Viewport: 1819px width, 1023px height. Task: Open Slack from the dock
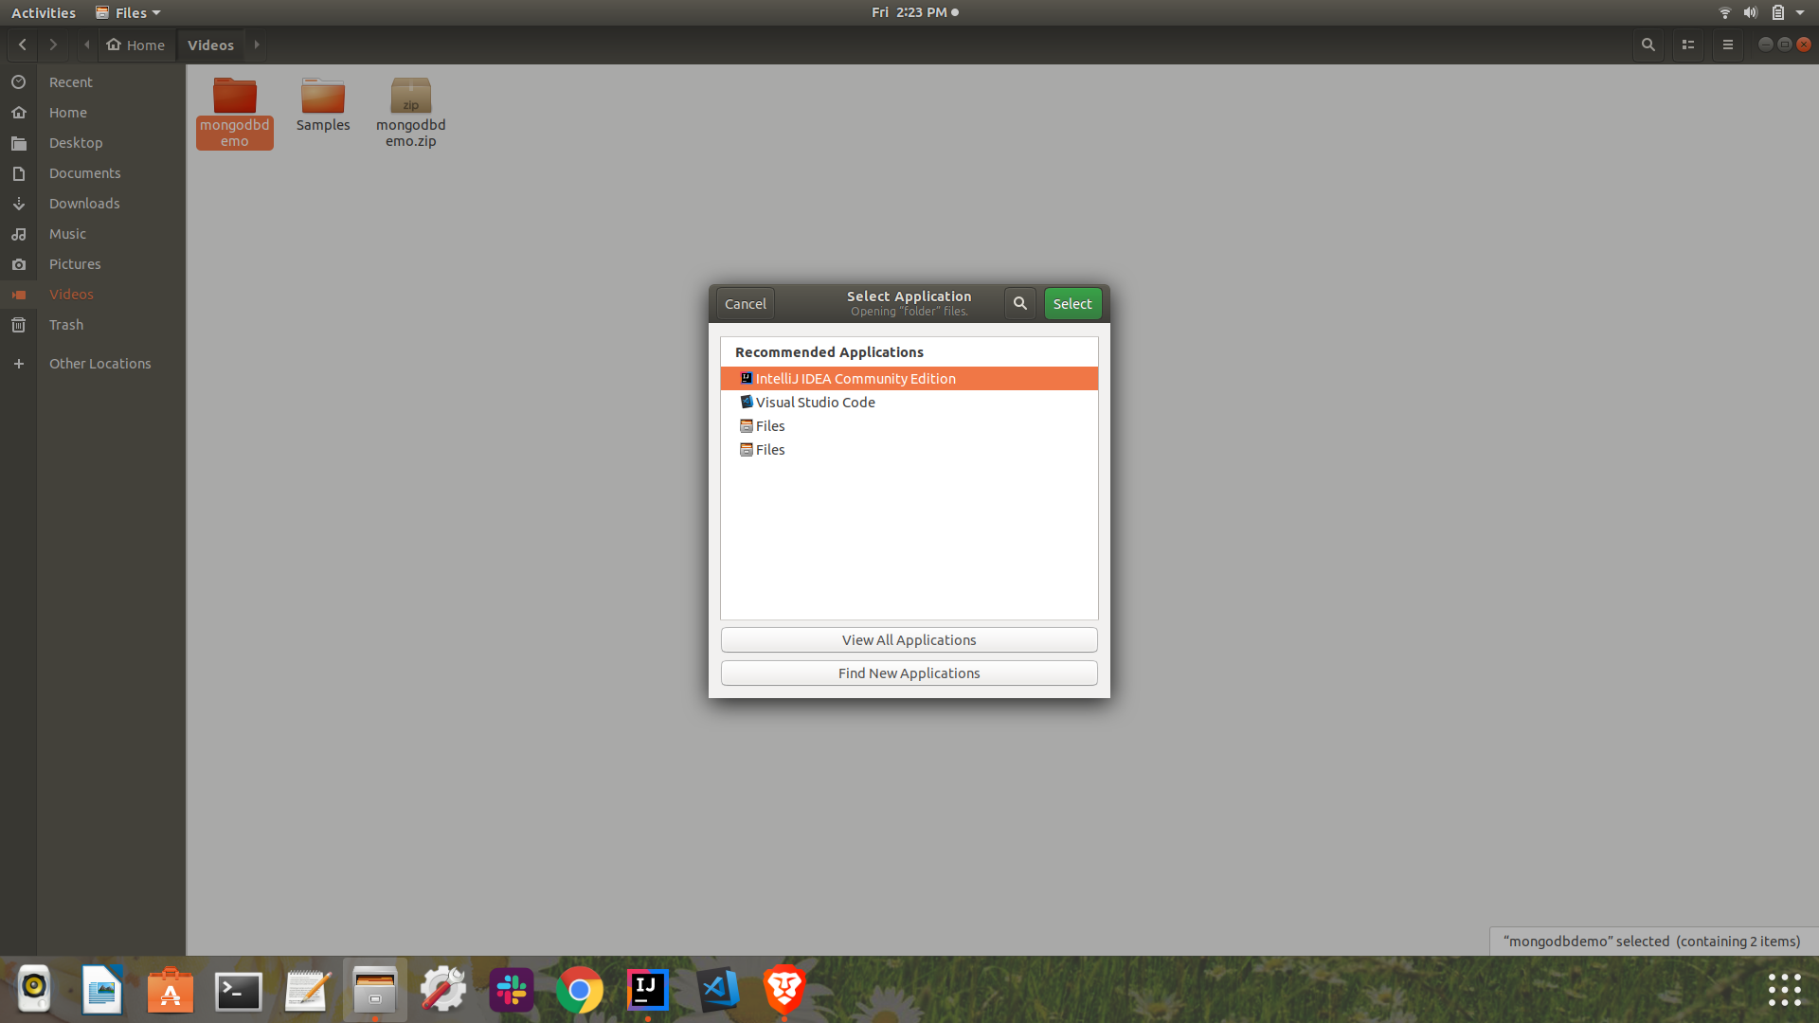coord(511,991)
